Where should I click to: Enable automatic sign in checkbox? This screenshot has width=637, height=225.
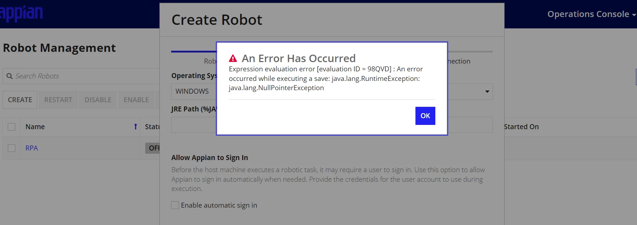[x=175, y=205]
